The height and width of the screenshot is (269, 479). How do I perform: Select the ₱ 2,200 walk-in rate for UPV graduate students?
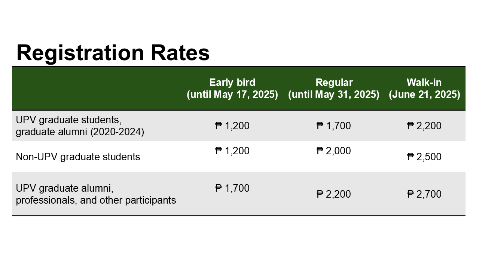[424, 126]
